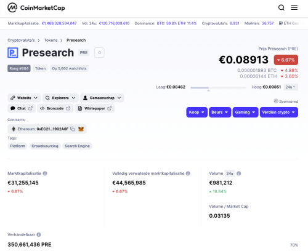Toggle the watchlist star for Presearch
Viewport: 308px width, 251px height.
(99, 53)
